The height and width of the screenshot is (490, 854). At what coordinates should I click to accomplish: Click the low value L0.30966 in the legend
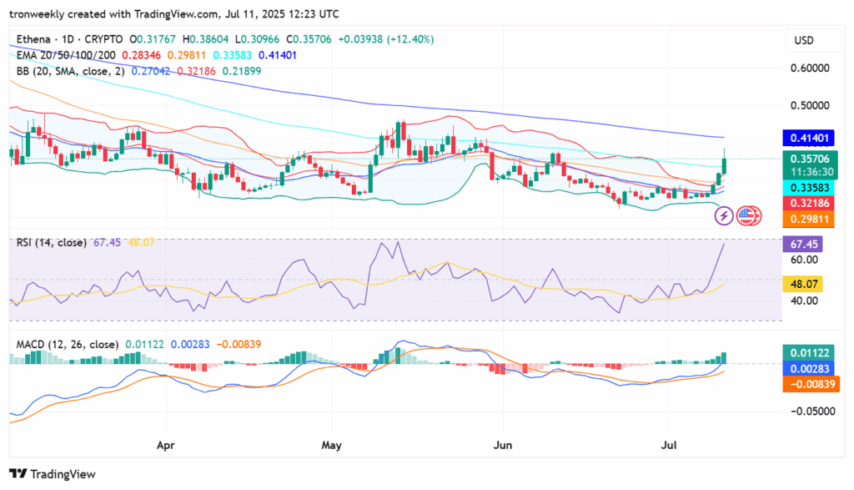pos(257,39)
